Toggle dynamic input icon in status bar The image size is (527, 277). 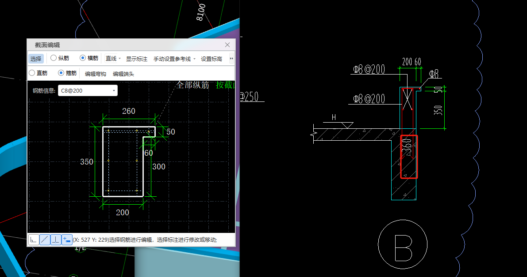(67, 240)
